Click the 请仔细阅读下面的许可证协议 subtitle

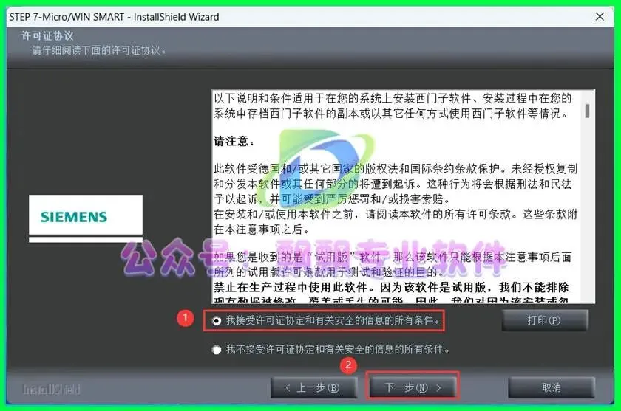coord(99,51)
